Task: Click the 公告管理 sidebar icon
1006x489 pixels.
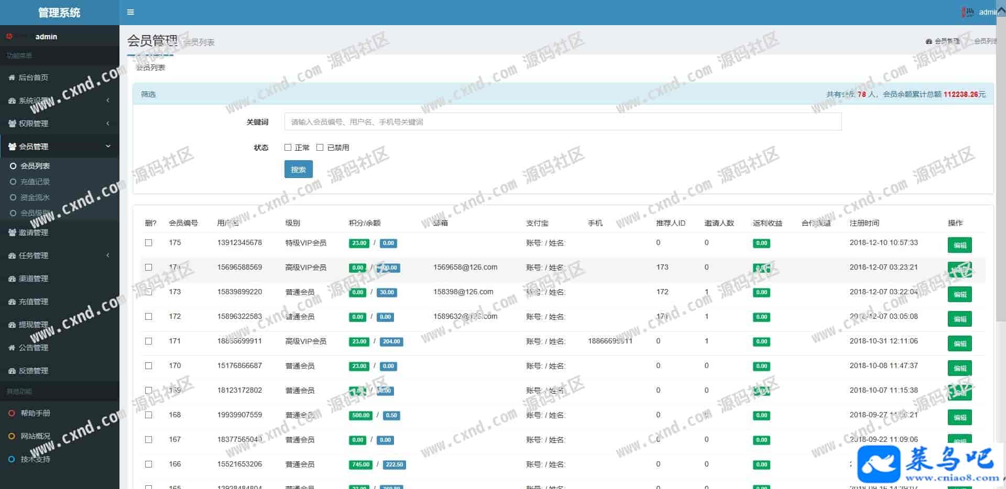Action: [12, 348]
